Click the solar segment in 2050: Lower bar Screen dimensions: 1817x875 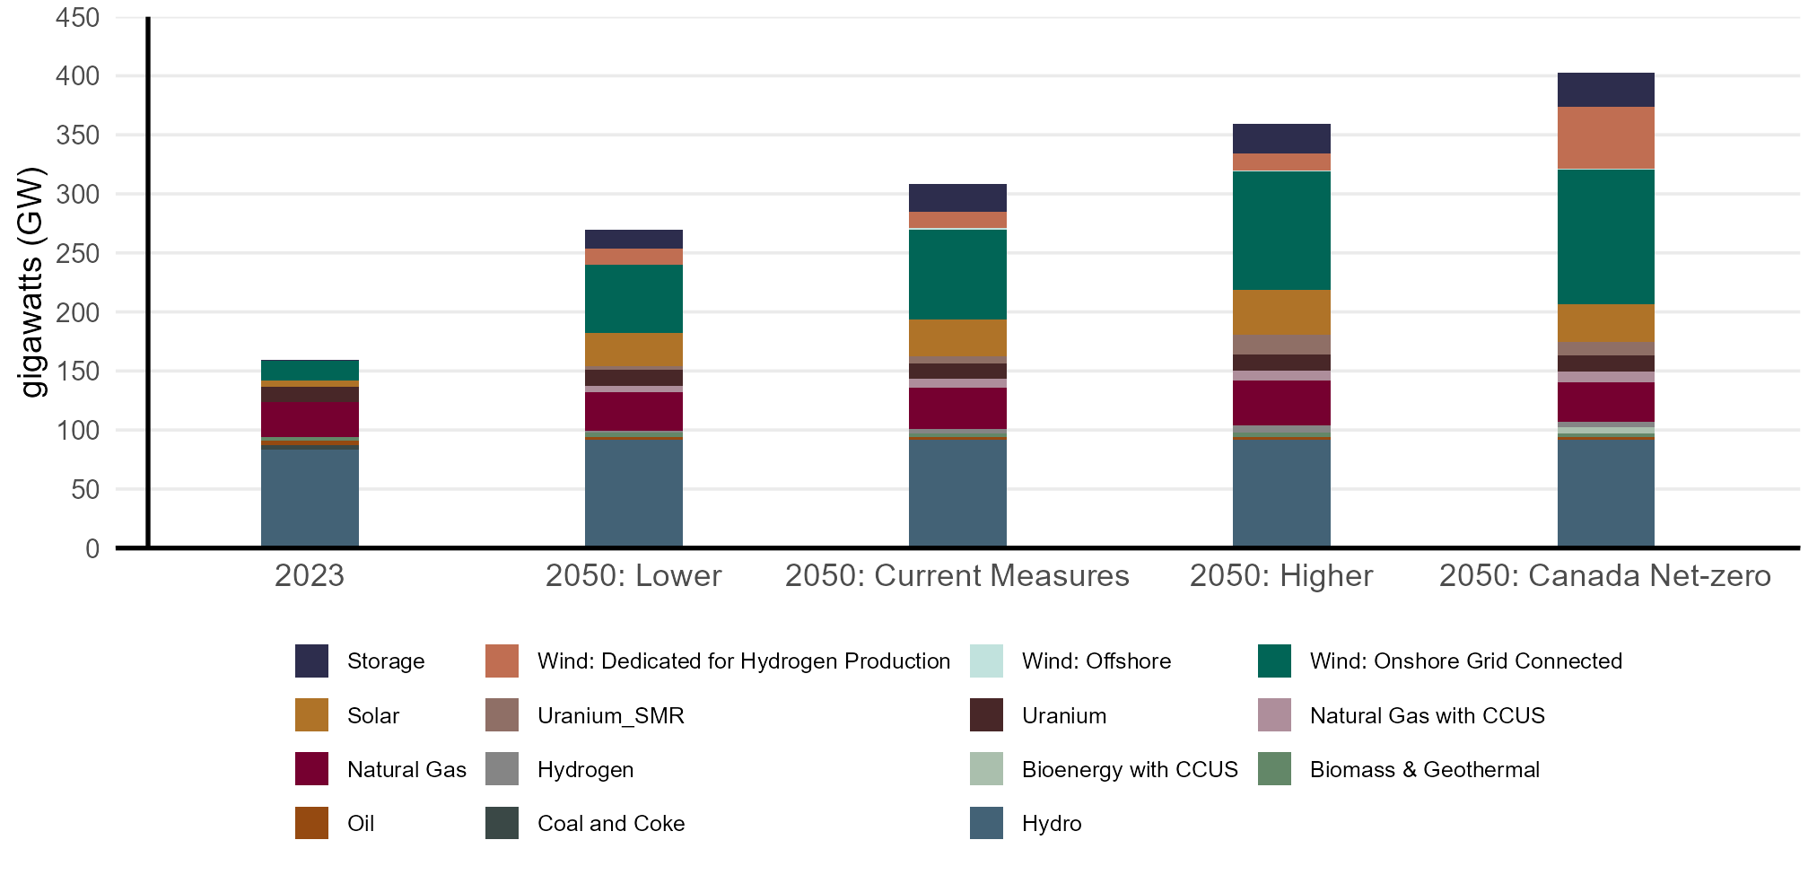click(x=633, y=349)
